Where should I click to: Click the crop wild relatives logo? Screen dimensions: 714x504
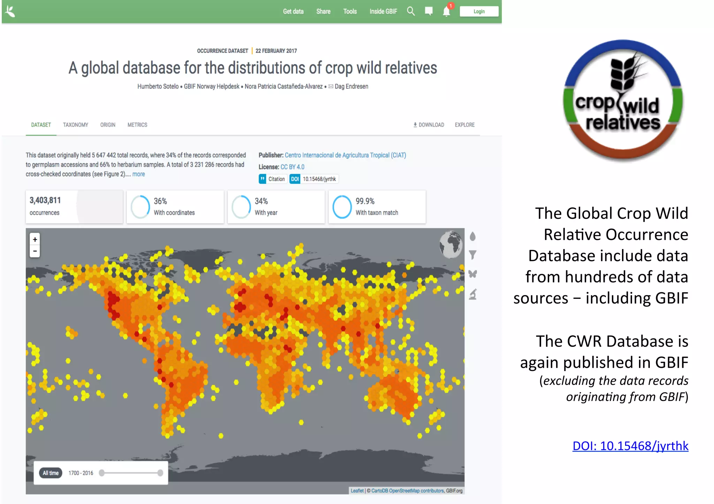[622, 101]
